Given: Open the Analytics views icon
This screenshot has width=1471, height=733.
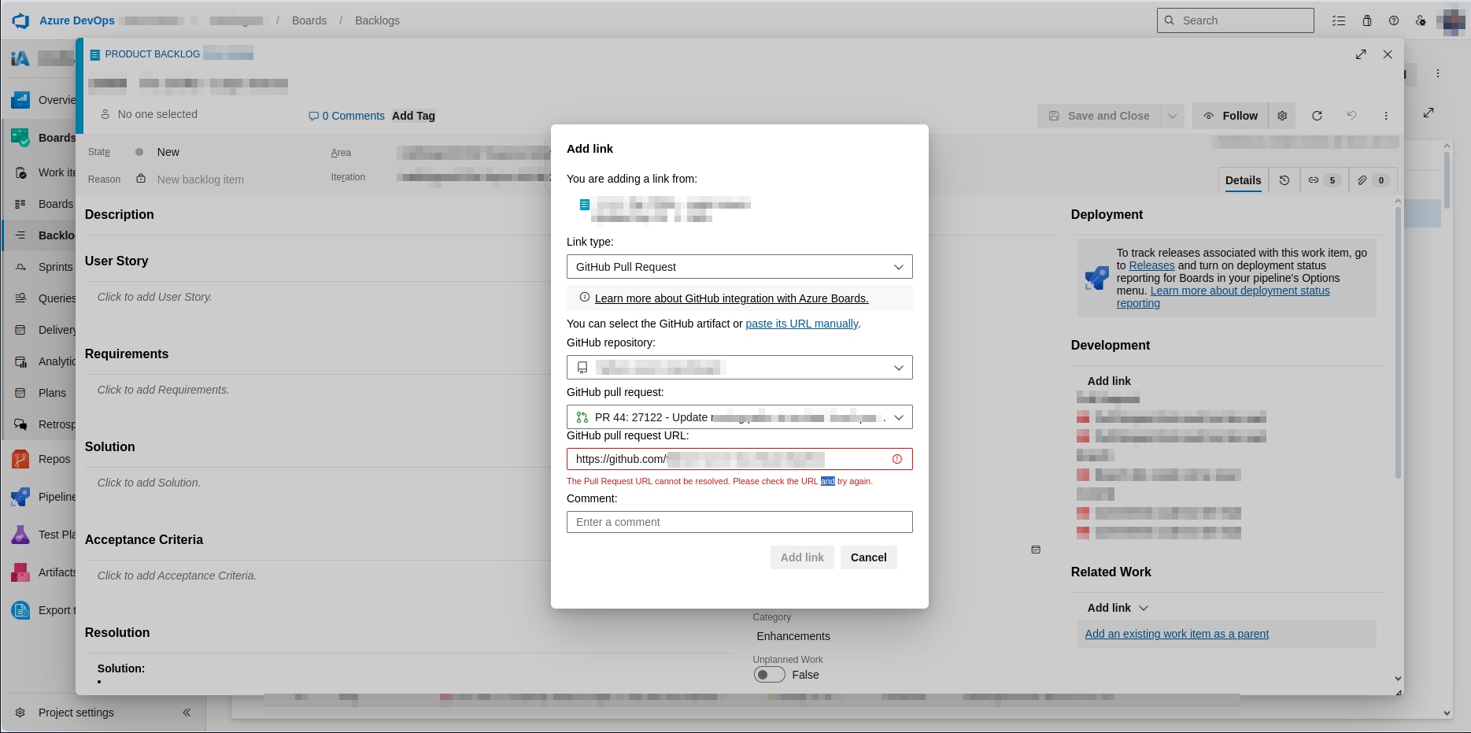Looking at the screenshot, I should pos(20,361).
